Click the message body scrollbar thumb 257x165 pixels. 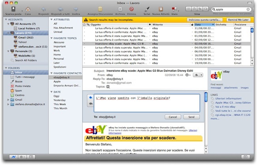pos(206,97)
